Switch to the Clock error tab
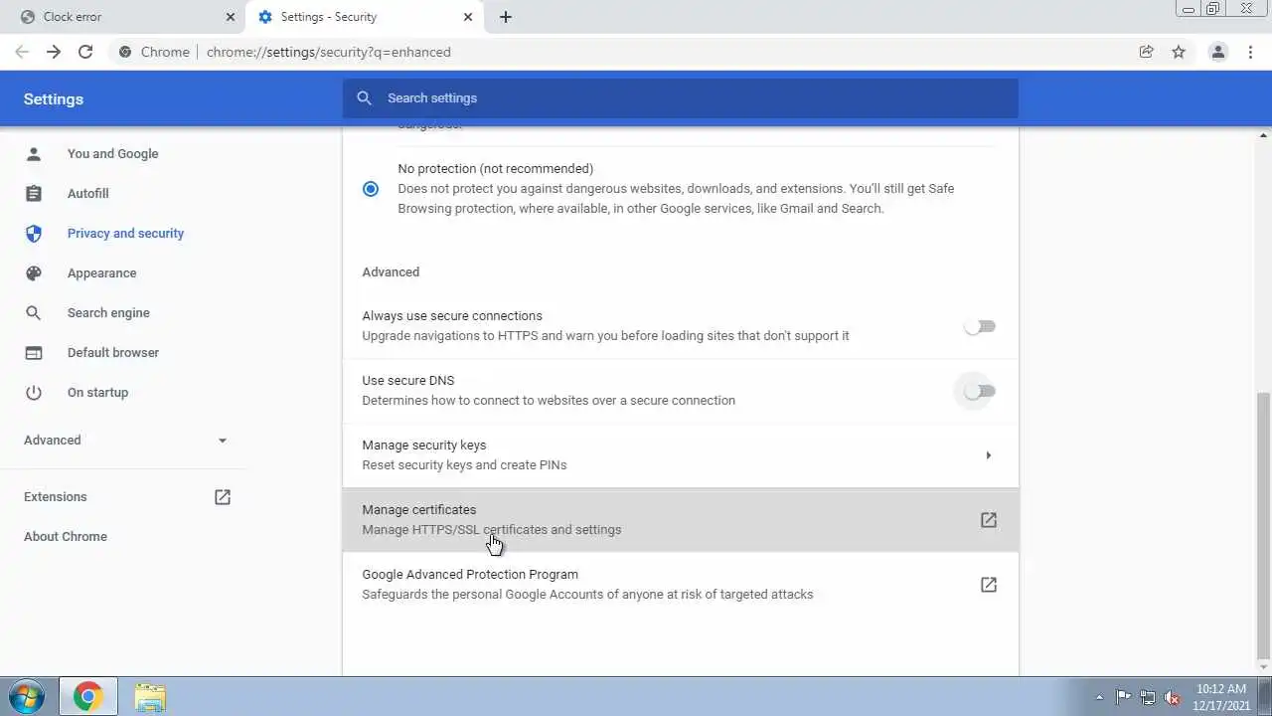The height and width of the screenshot is (716, 1272). click(127, 17)
